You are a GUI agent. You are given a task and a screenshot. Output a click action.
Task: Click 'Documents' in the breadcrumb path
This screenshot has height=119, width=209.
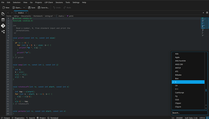[x=26, y=16]
